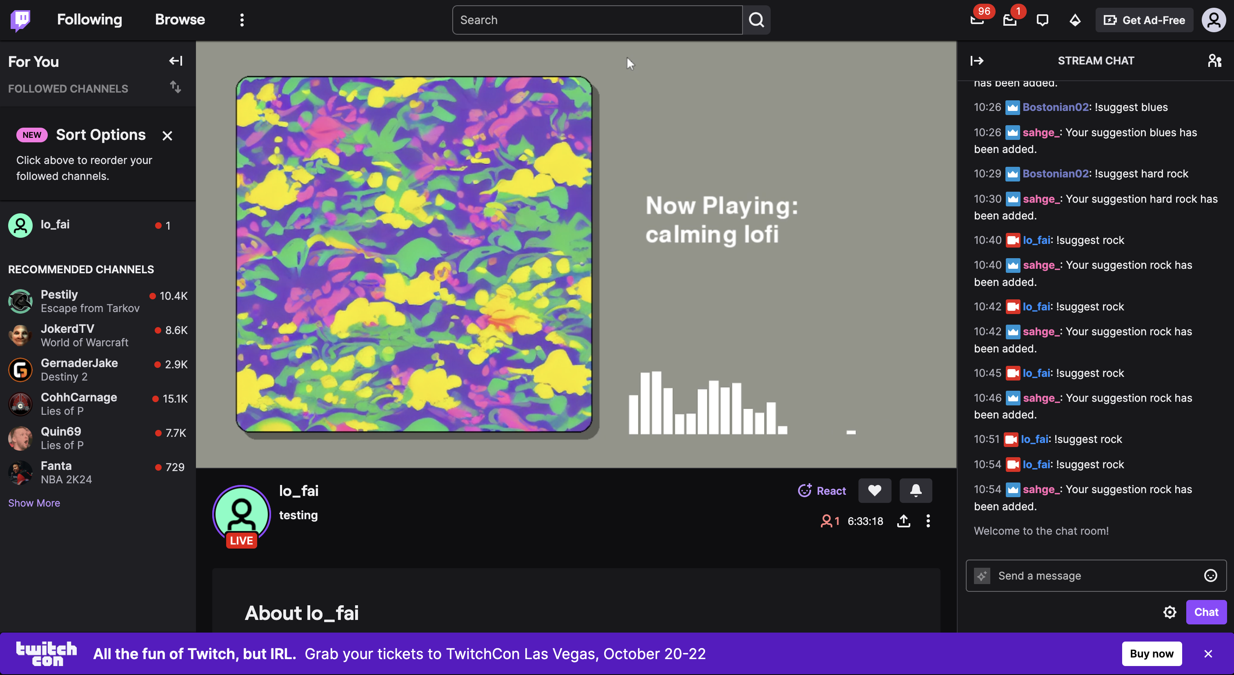The height and width of the screenshot is (675, 1234).
Task: Go to the Following tab
Action: coord(89,20)
